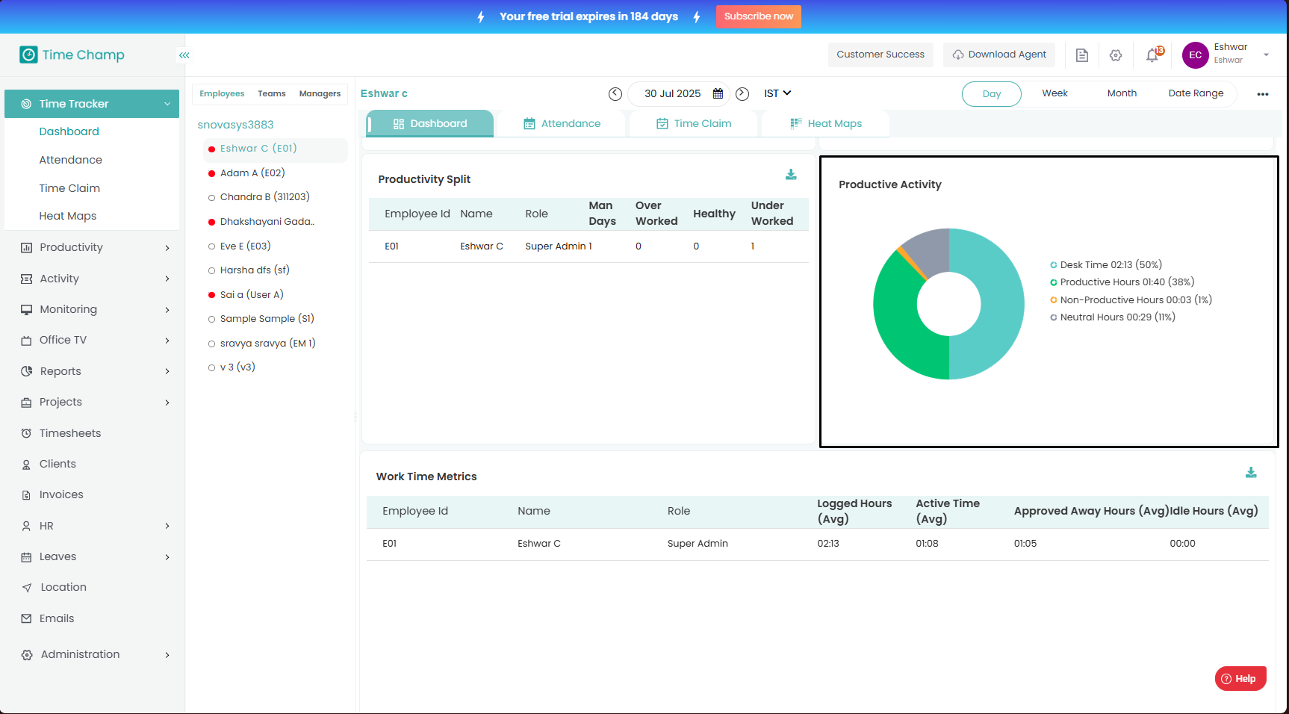1289x714 pixels.
Task: Go to next day arrow
Action: tap(742, 94)
